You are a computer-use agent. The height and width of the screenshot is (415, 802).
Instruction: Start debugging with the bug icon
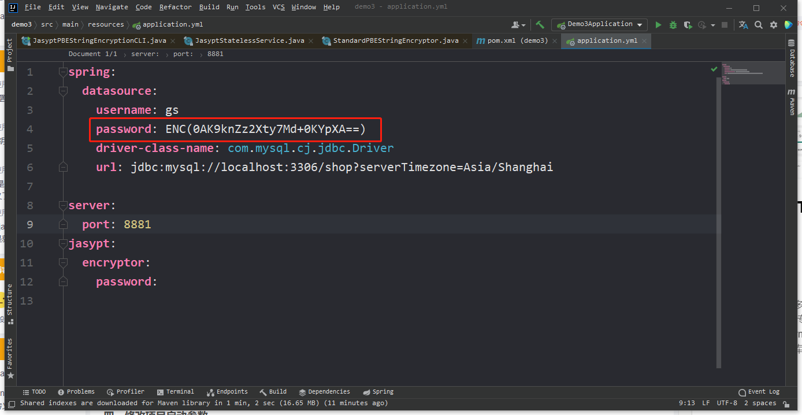673,25
